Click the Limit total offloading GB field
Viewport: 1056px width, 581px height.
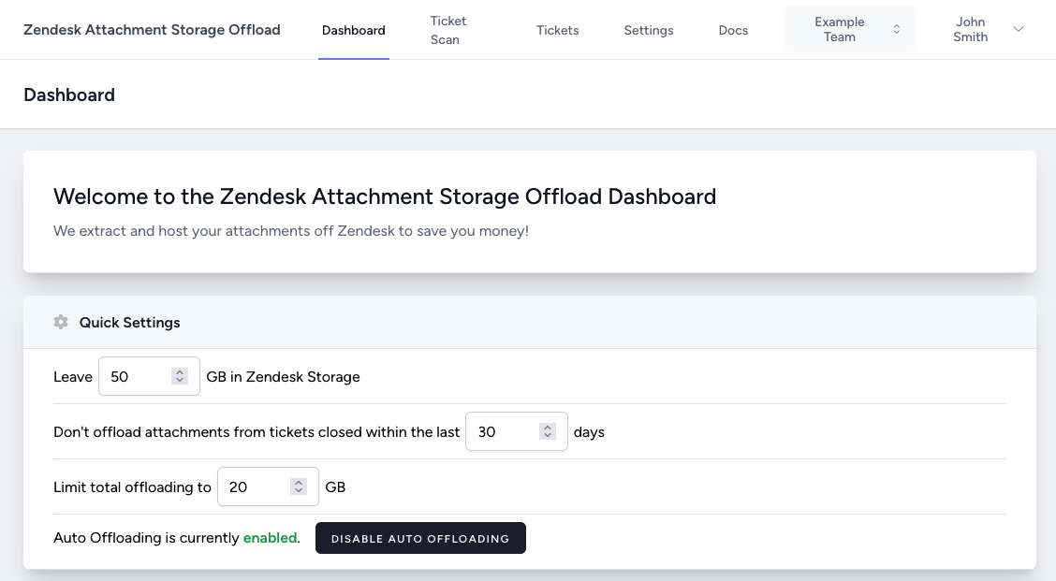(268, 487)
